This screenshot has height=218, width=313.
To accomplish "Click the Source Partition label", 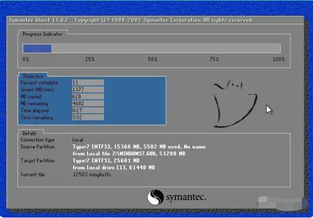I will pos(37,146).
